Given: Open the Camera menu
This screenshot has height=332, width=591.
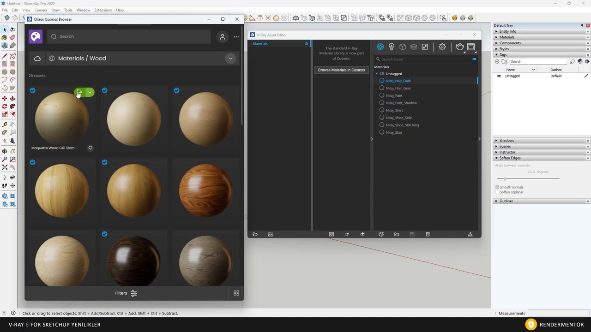Looking at the screenshot, I should [x=41, y=10].
